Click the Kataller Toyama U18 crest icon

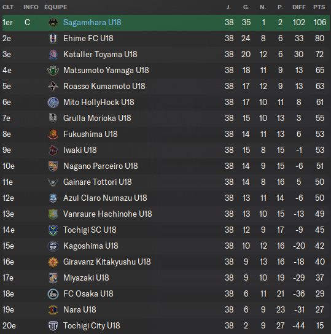pyautogui.click(x=53, y=54)
